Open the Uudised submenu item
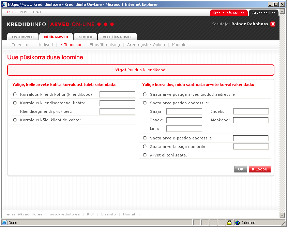The width and height of the screenshot is (287, 227). [x=45, y=45]
